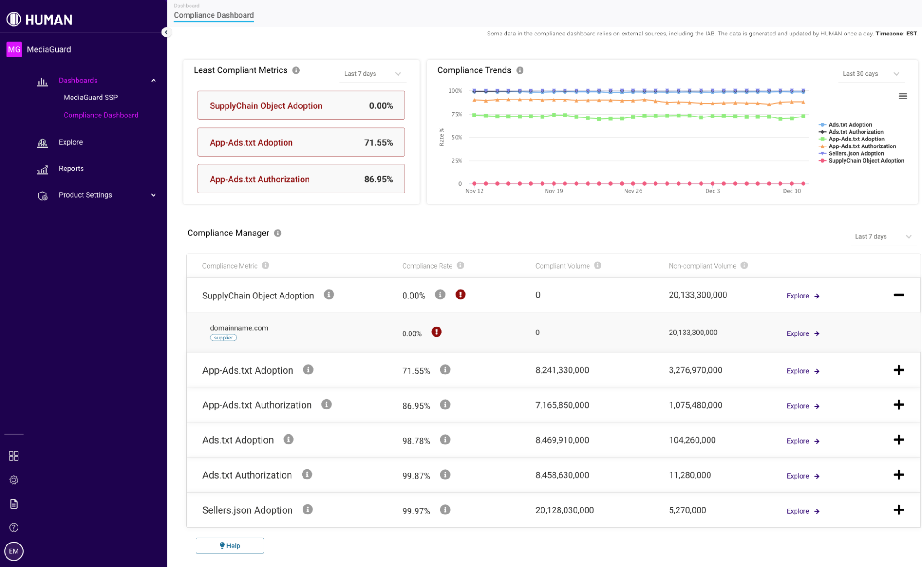
Task: Open Compliance Manager Last 7 days dropdown
Action: point(883,237)
